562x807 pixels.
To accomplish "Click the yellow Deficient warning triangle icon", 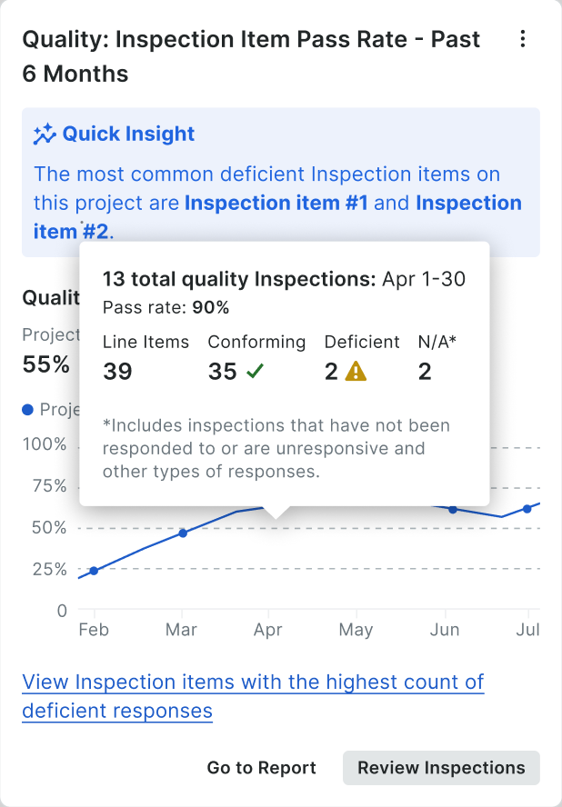I will pos(356,371).
